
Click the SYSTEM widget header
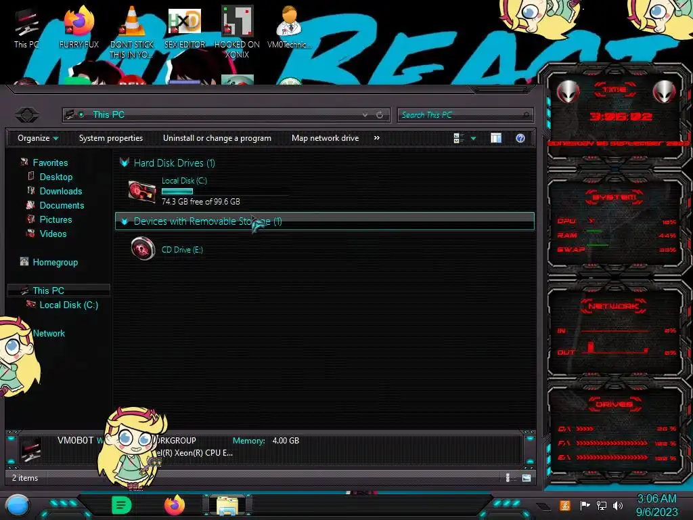click(614, 197)
